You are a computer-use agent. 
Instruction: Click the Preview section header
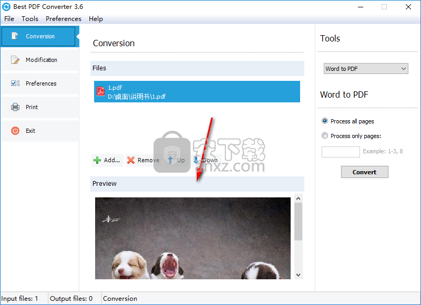click(x=197, y=184)
